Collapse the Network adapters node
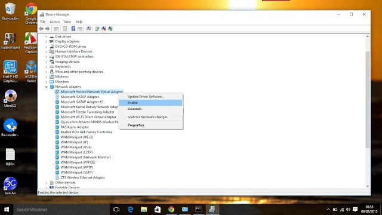 [x=47, y=87]
